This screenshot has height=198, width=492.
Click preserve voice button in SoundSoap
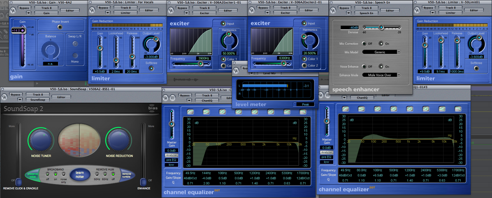point(32,174)
